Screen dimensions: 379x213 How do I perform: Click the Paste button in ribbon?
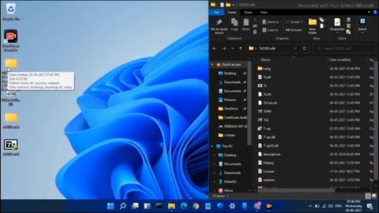(x=246, y=25)
